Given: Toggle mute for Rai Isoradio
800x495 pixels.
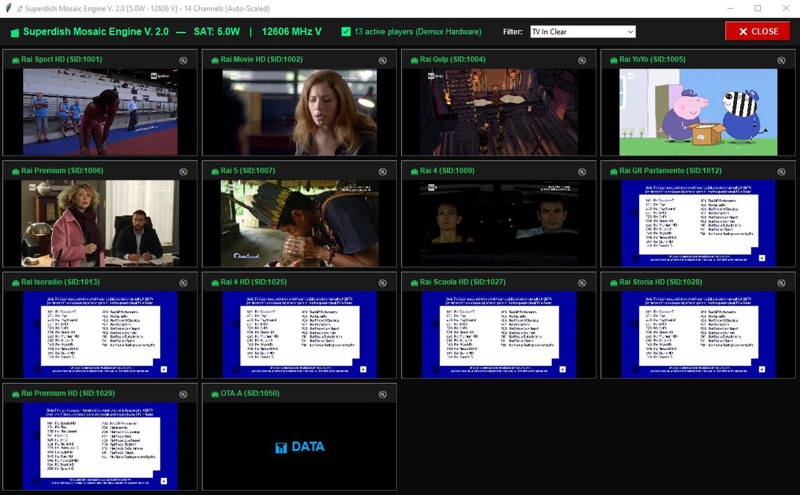Looking at the screenshot, I should click(183, 283).
